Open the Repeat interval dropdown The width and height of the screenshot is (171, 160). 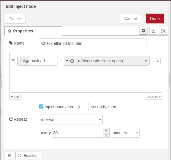71,119
